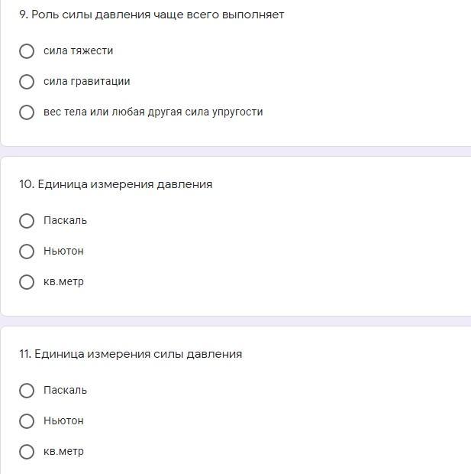Select 'Ньютон' radio button in question 11
This screenshot has width=471, height=474.
coord(27,421)
